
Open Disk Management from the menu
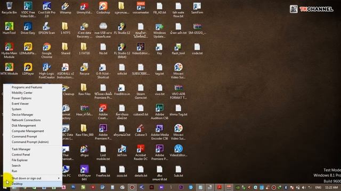(23, 126)
